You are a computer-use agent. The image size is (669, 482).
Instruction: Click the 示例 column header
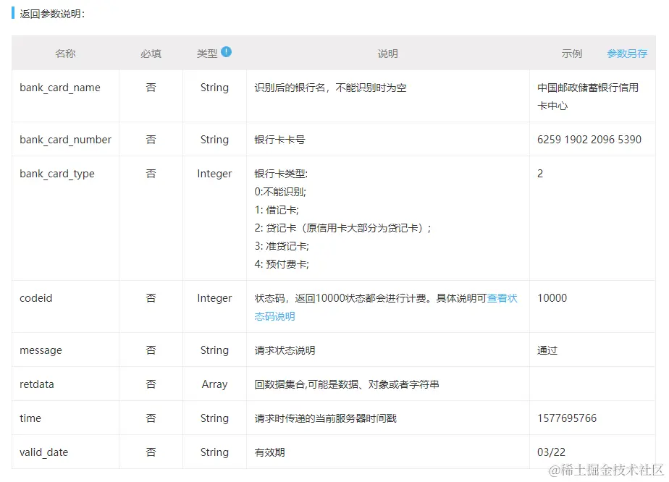572,53
